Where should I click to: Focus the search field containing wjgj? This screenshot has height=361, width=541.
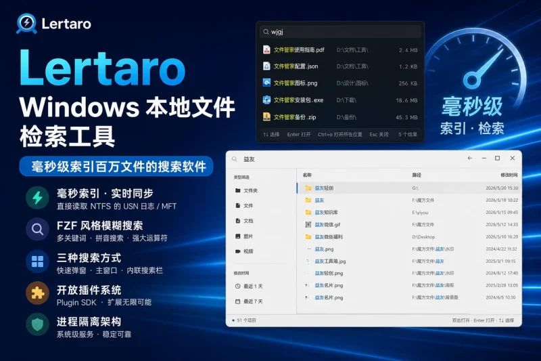pyautogui.click(x=340, y=32)
